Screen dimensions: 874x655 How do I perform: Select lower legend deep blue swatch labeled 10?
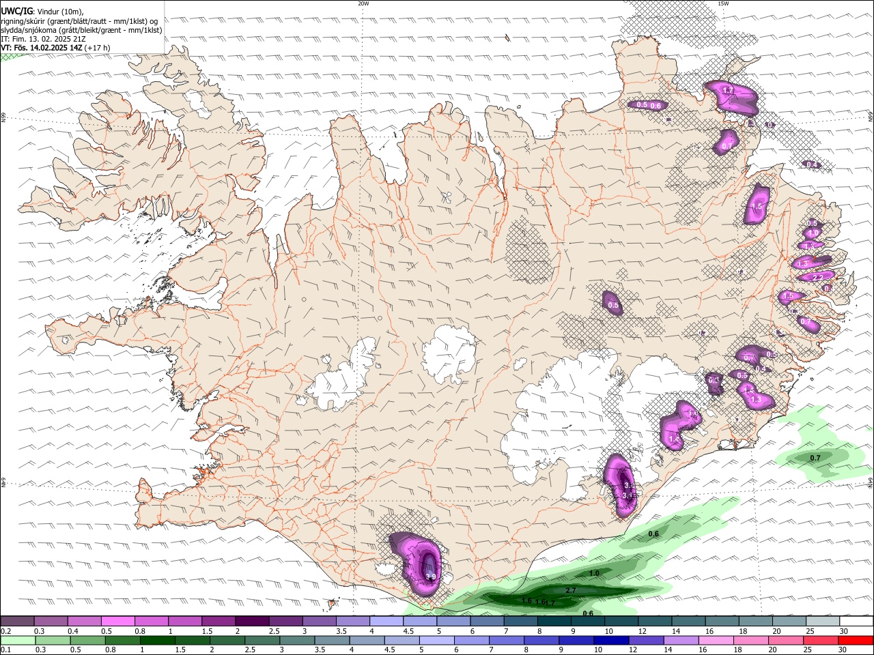[611, 640]
